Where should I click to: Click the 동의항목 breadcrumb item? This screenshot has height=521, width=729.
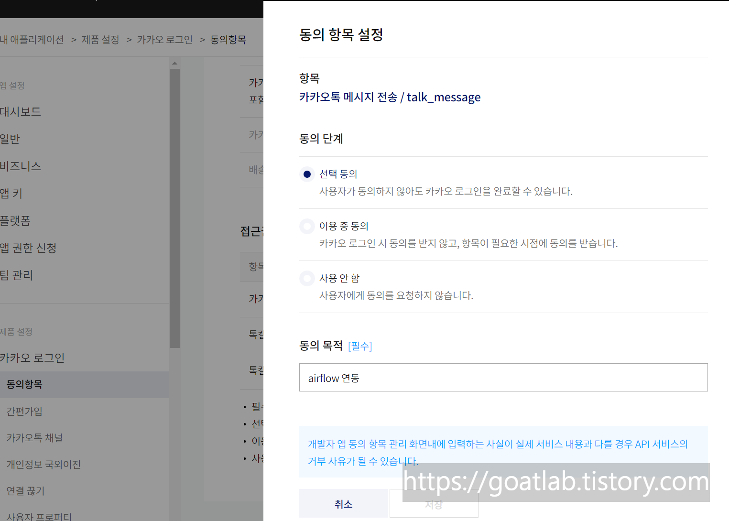[x=228, y=40]
